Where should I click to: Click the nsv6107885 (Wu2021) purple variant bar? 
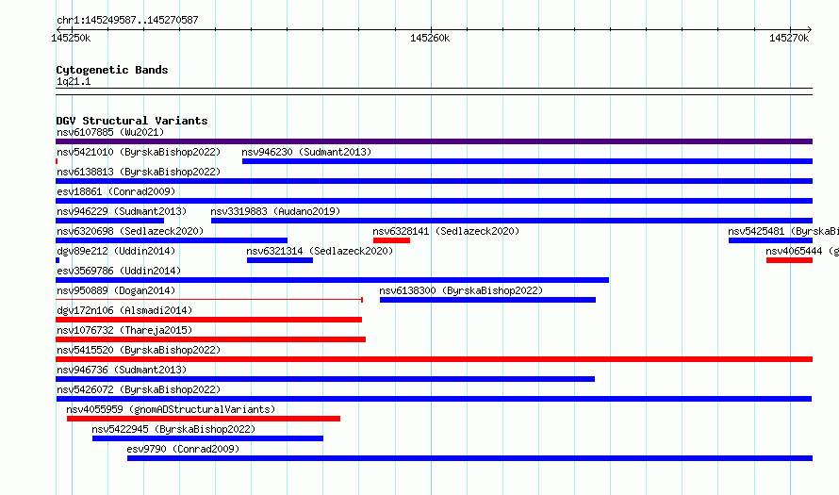[434, 141]
